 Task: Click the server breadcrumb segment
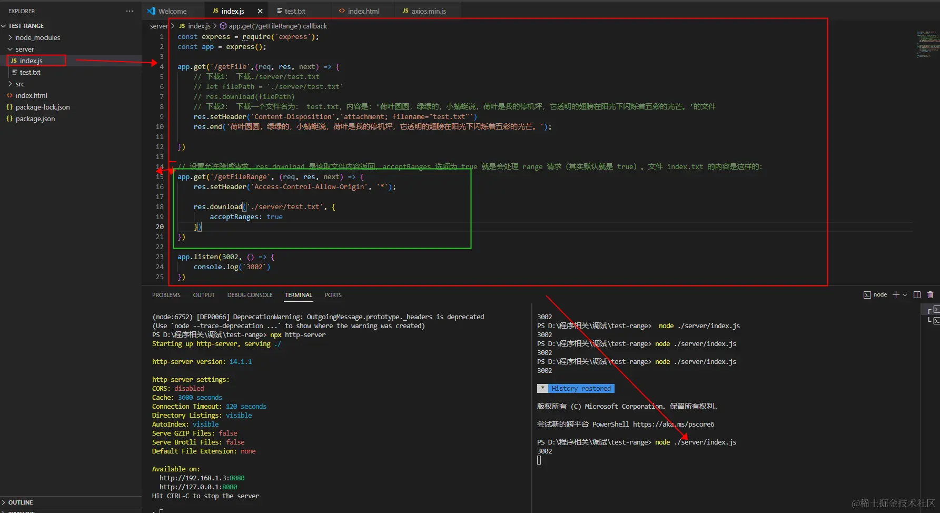(159, 26)
